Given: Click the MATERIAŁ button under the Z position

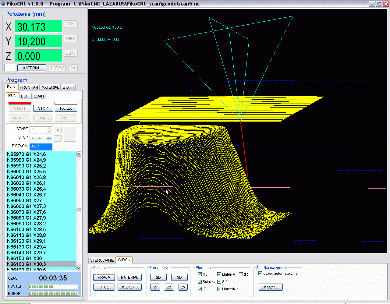Looking at the screenshot, I should pyautogui.click(x=32, y=68).
